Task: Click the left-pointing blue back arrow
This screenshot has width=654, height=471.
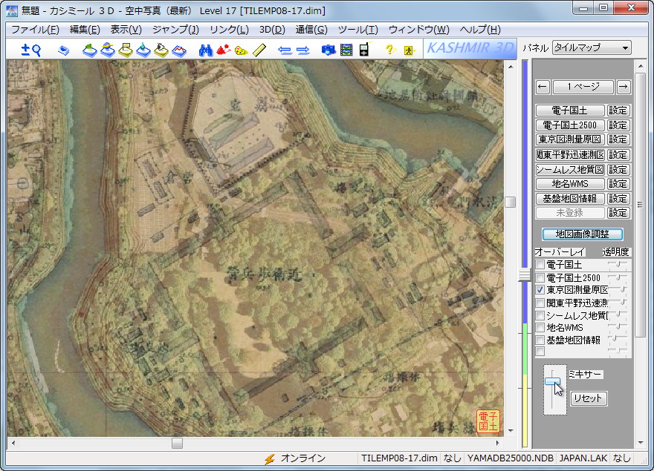Action: pos(284,50)
